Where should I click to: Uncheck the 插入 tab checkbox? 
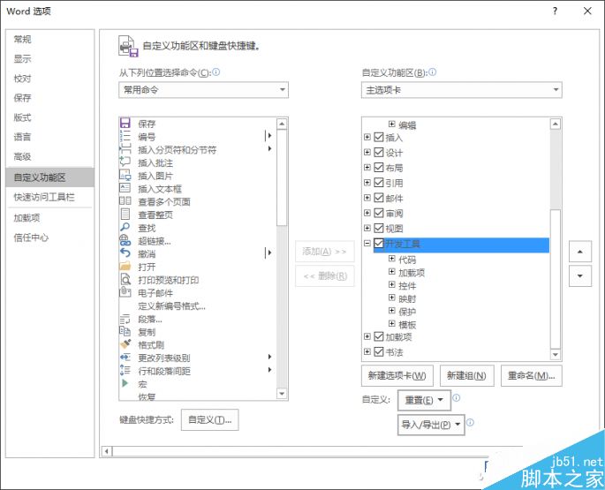tap(379, 137)
